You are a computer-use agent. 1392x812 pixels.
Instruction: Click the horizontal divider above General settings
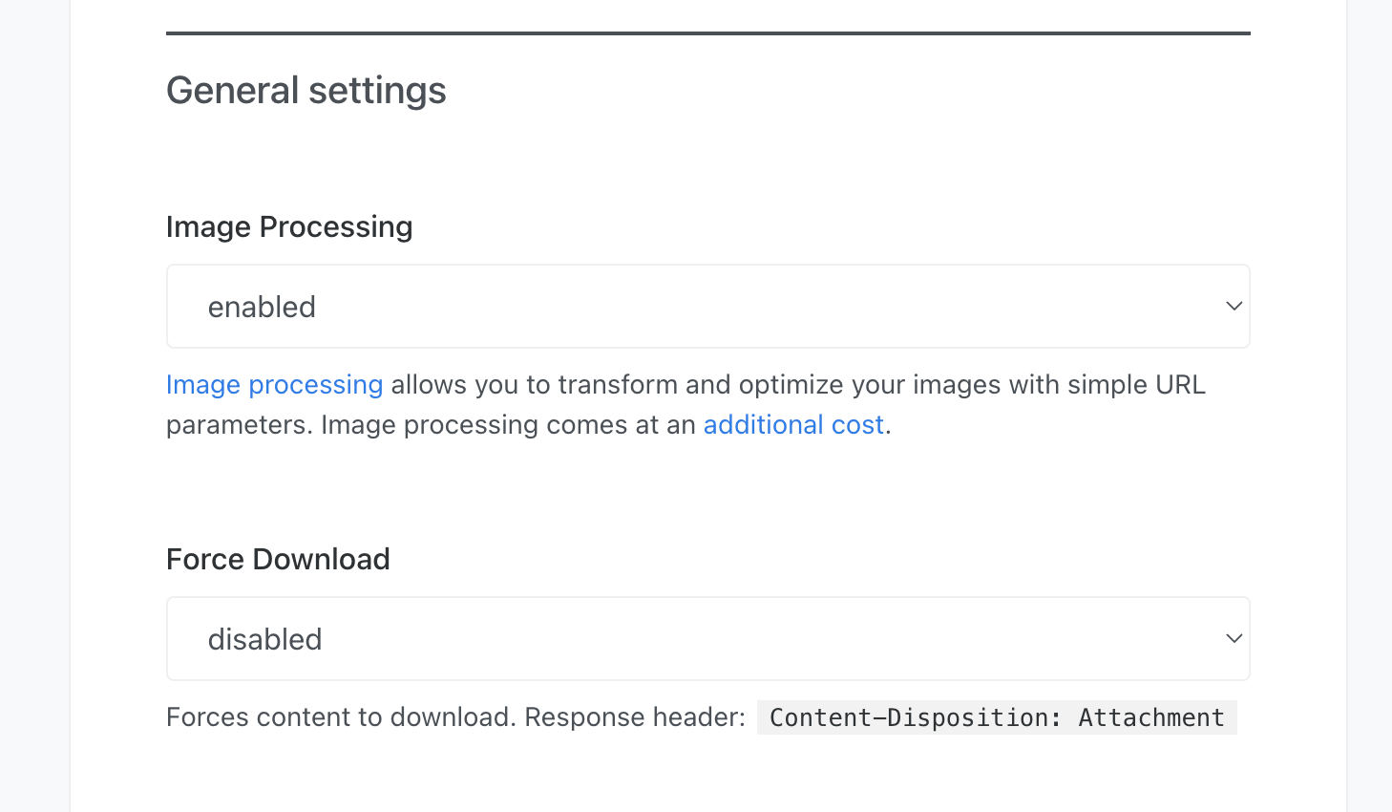click(707, 33)
